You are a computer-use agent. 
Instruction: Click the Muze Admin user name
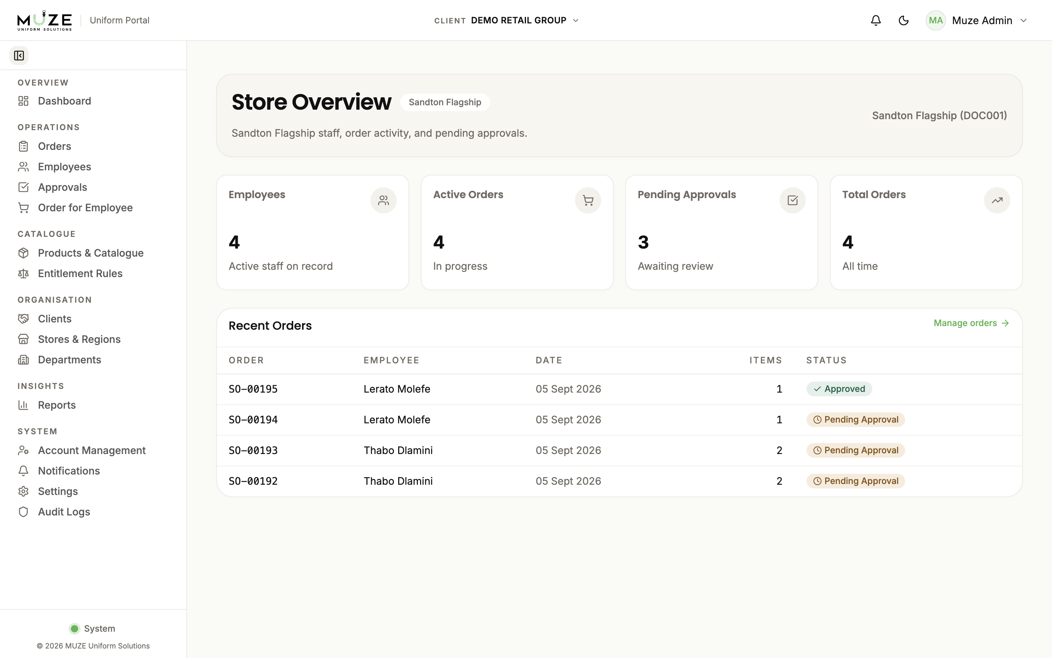click(x=982, y=20)
